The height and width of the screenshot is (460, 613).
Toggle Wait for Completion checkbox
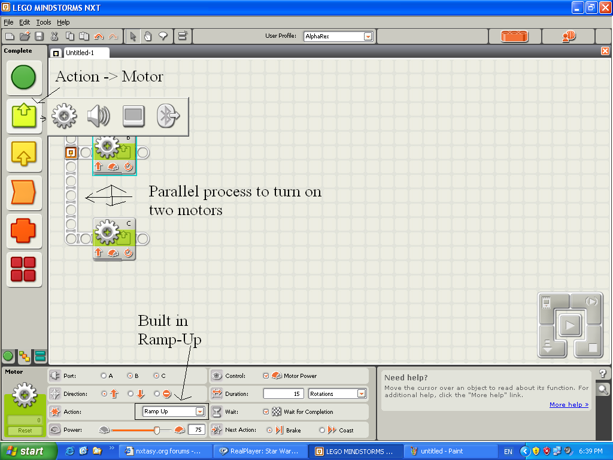pos(266,411)
